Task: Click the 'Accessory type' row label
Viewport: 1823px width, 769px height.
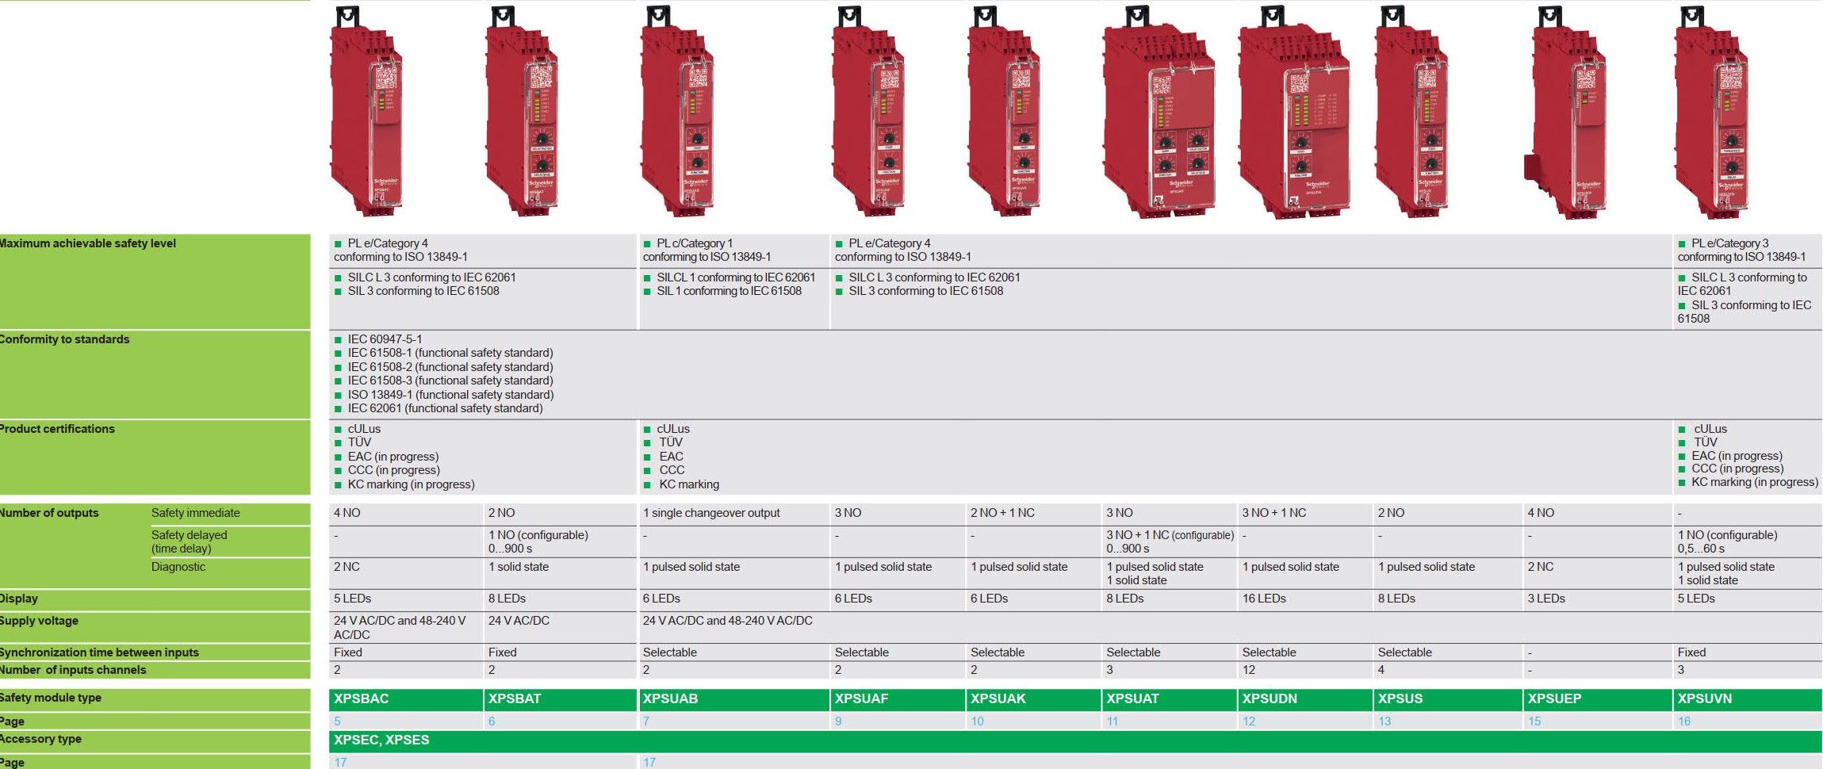Action: 40,739
